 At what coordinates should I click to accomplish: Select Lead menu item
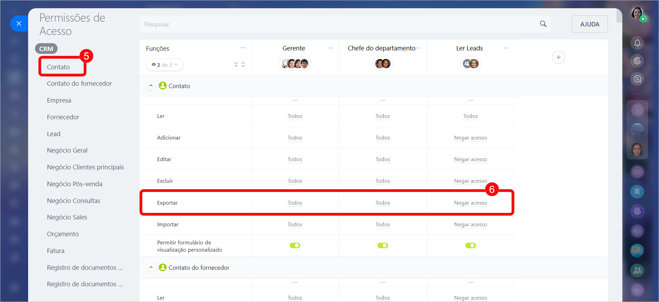click(x=53, y=134)
